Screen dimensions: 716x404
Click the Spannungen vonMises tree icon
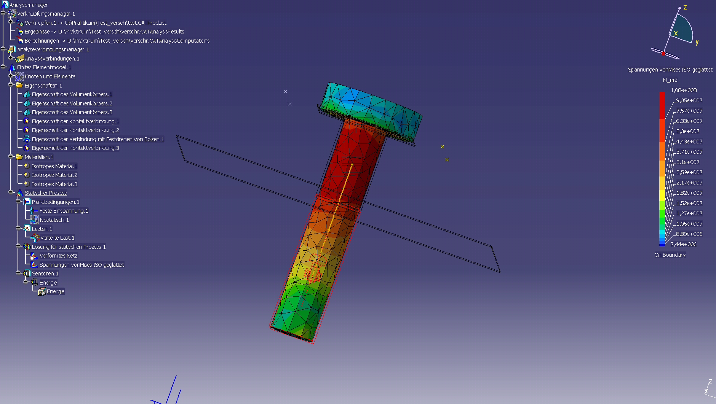34,264
